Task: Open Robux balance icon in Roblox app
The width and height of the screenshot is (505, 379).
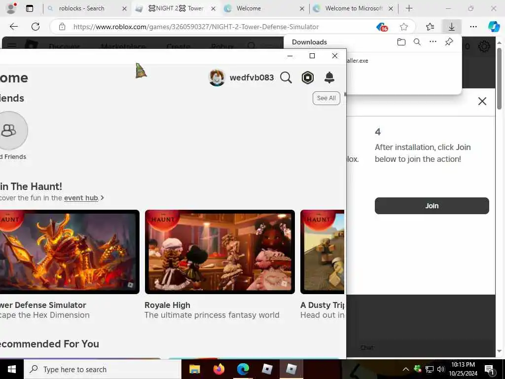Action: click(x=308, y=77)
